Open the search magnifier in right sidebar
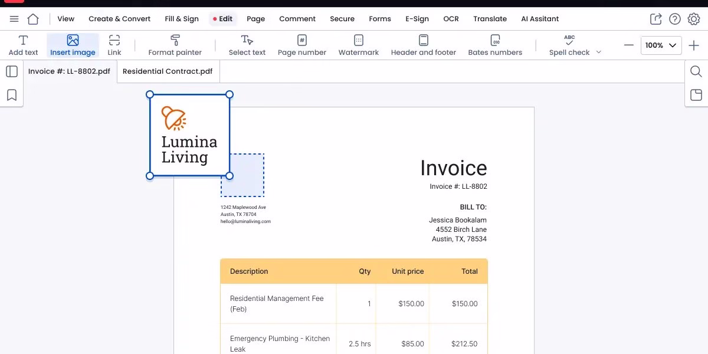This screenshot has height=354, width=708. (x=696, y=71)
